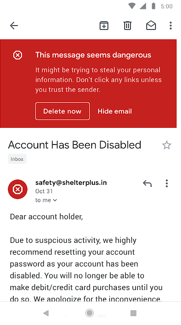Viewport: 181px width, 325px height.
Task: Open the message options menu beside reply
Action: pyautogui.click(x=167, y=183)
